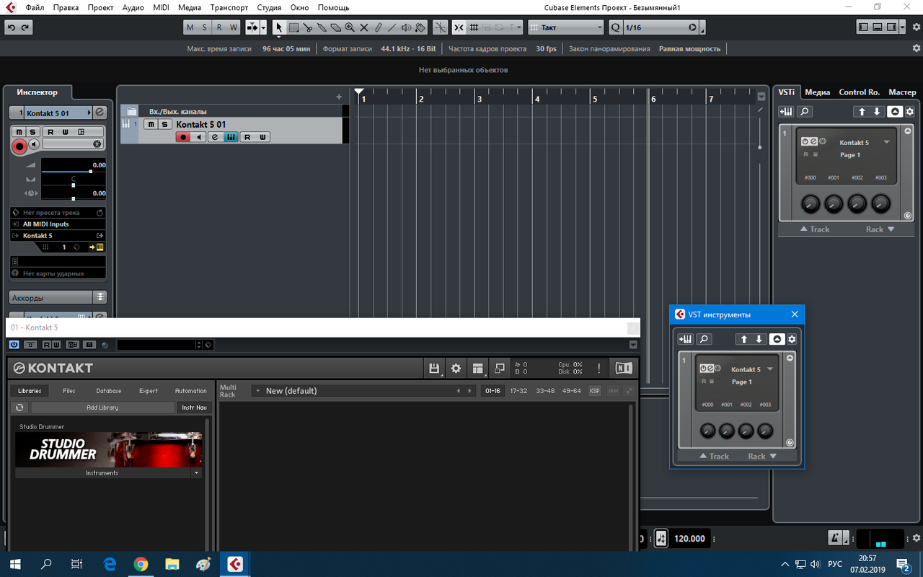This screenshot has height=577, width=923.
Task: Open Kontakt 5 preset arrow in VSTi rack
Action: pos(887,142)
